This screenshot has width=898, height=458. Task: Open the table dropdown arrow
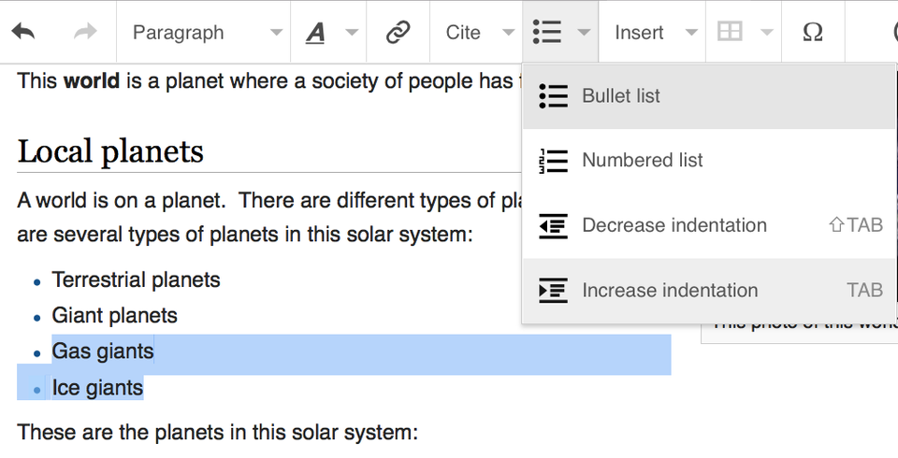point(766,33)
